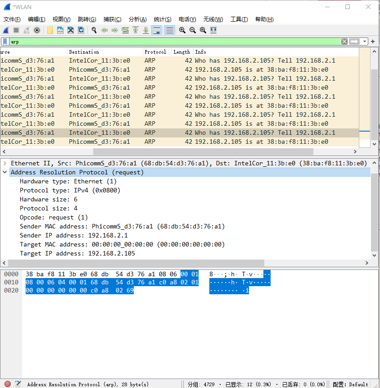This screenshot has width=380, height=388.
Task: Open the 无线 menu
Action: coord(213,19)
